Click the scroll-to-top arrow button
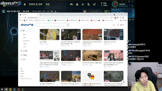This screenshot has height=91, width=162. [123, 82]
